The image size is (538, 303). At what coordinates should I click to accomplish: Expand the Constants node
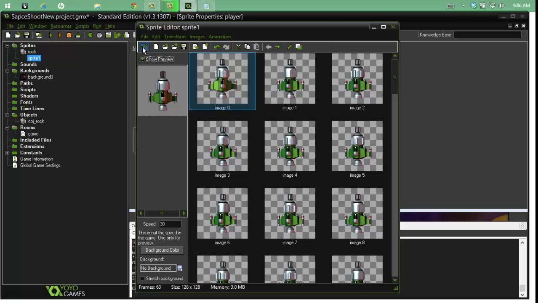coord(8,153)
